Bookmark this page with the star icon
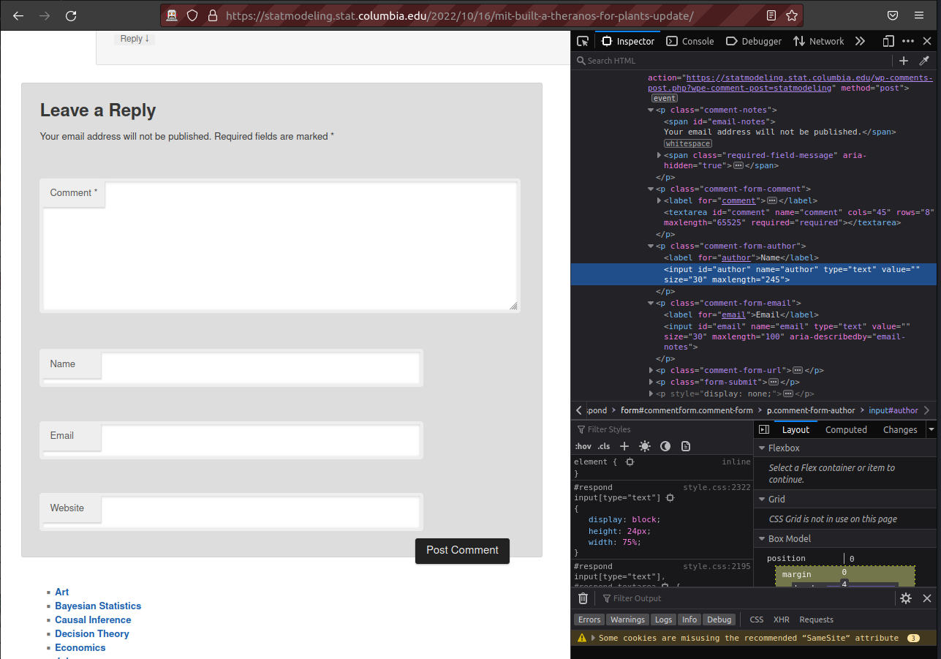This screenshot has width=941, height=659. point(792,15)
